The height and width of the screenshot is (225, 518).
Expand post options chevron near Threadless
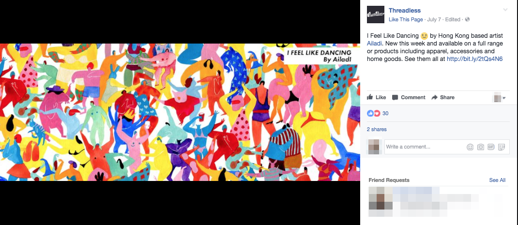pos(505,10)
